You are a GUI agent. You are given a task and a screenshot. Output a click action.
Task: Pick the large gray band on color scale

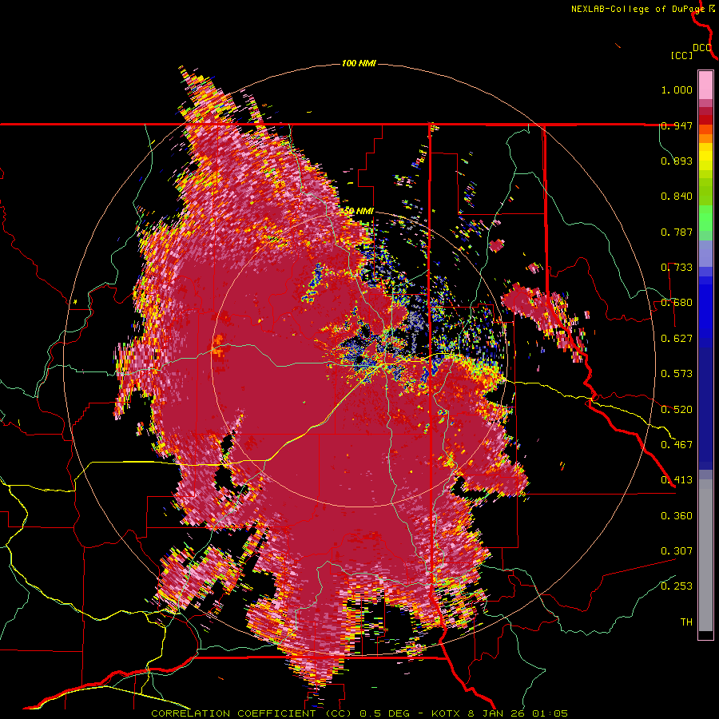pos(705,555)
